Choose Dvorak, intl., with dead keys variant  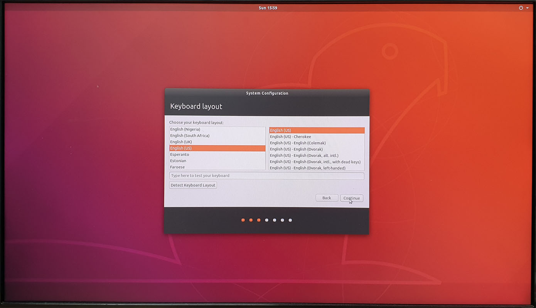click(317, 162)
